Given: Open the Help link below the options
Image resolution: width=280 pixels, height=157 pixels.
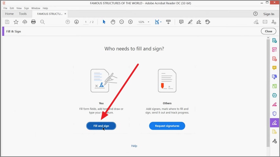Looking at the screenshot, I should click(x=134, y=146).
